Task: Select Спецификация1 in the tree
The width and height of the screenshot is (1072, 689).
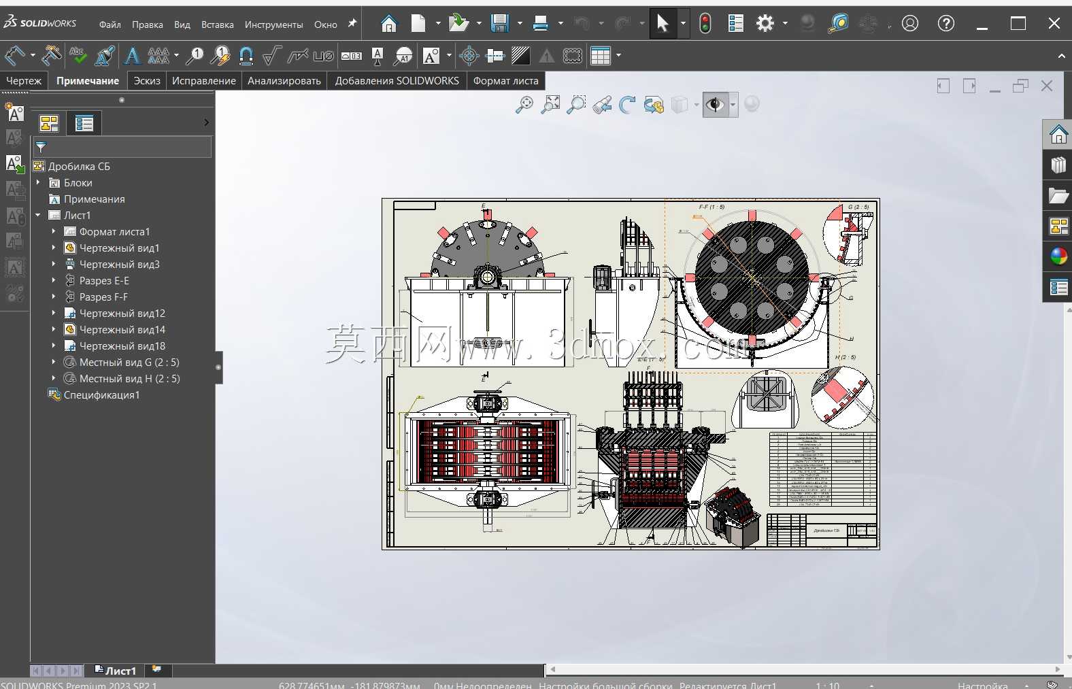Action: click(101, 394)
